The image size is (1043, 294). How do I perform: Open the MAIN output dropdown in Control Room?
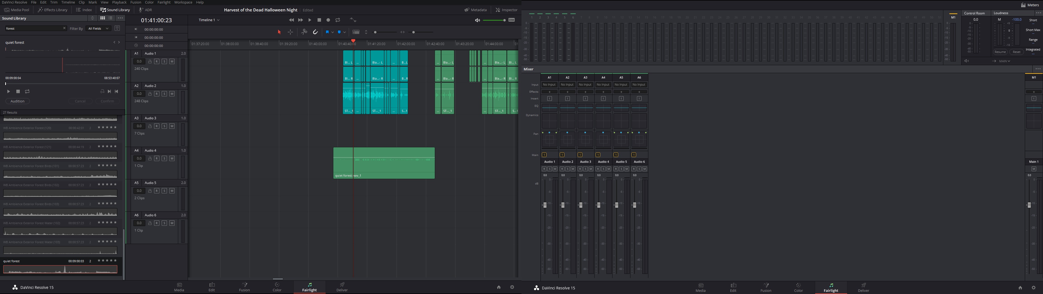pyautogui.click(x=1005, y=61)
